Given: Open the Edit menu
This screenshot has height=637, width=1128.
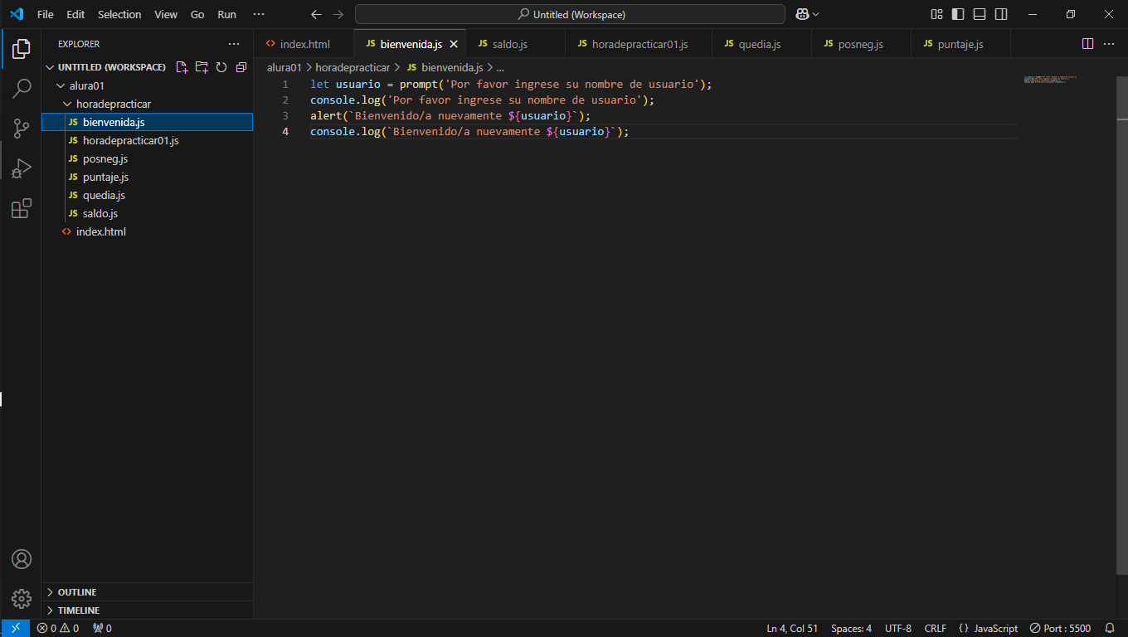Looking at the screenshot, I should pos(75,14).
